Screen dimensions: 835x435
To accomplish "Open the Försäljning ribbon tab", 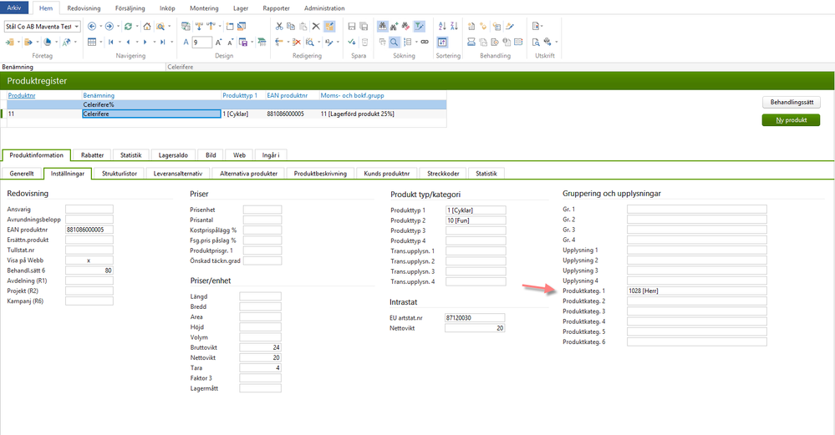I will (x=130, y=8).
